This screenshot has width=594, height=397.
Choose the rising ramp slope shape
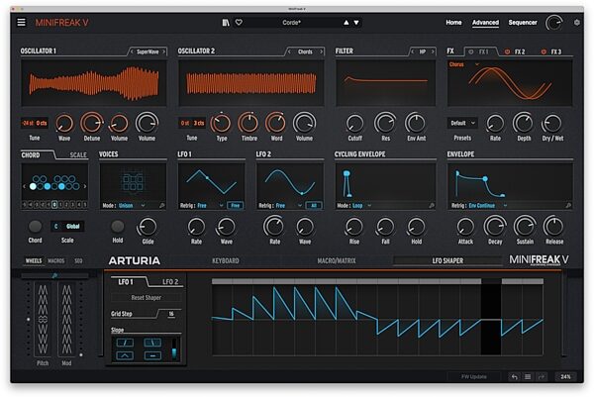[125, 343]
